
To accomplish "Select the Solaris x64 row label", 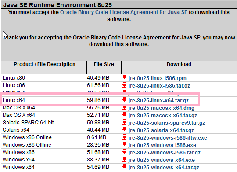I will (x=16, y=130).
